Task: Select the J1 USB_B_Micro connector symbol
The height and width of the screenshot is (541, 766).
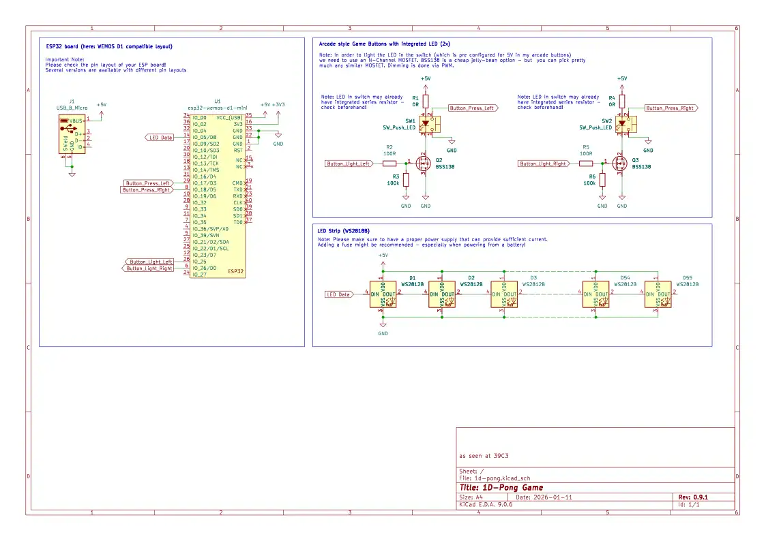Action: click(72, 134)
